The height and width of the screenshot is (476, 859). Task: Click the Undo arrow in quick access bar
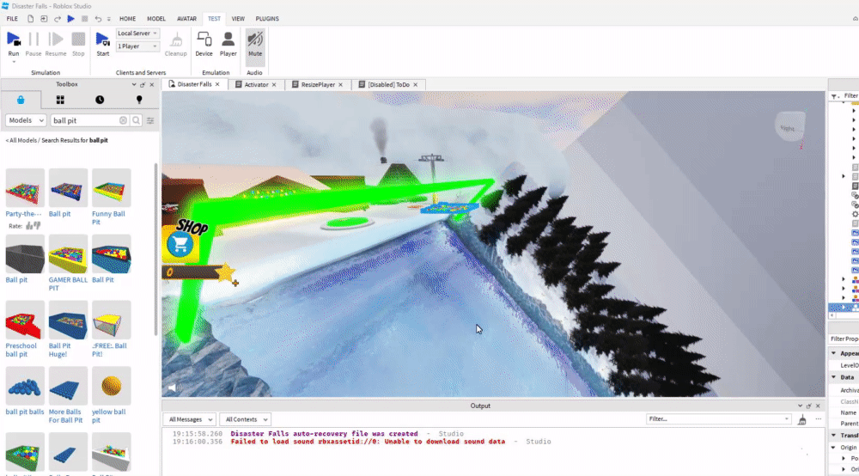tap(98, 19)
